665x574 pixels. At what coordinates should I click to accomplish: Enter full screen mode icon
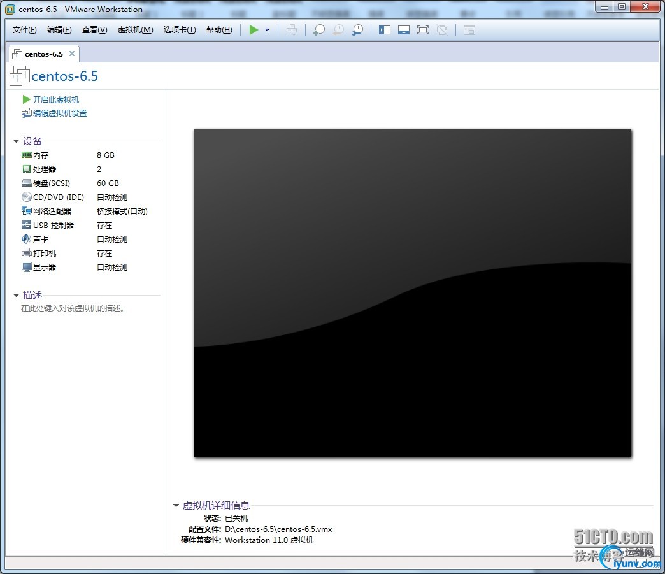[x=423, y=30]
